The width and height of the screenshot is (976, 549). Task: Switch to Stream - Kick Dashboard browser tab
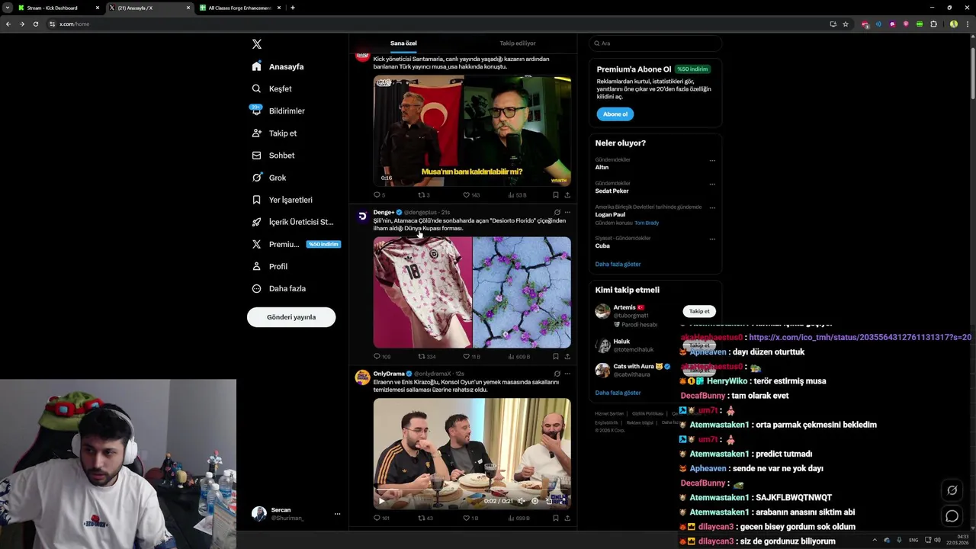[x=58, y=8]
